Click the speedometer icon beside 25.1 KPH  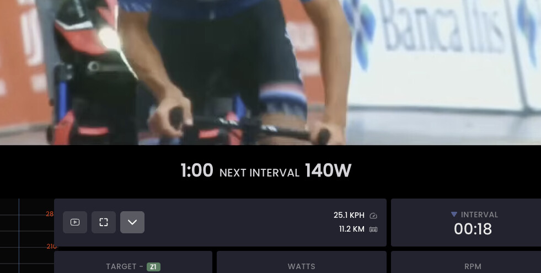tap(373, 216)
